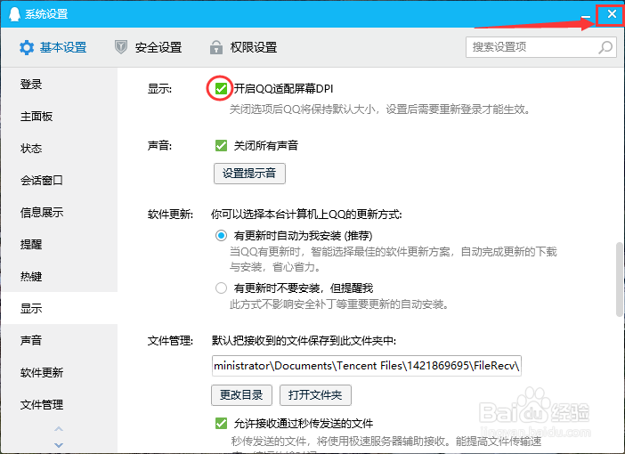
Task: Switch to the 安全设置 tab
Action: pos(149,47)
